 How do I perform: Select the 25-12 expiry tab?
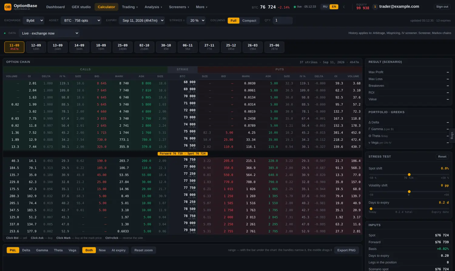231,47
